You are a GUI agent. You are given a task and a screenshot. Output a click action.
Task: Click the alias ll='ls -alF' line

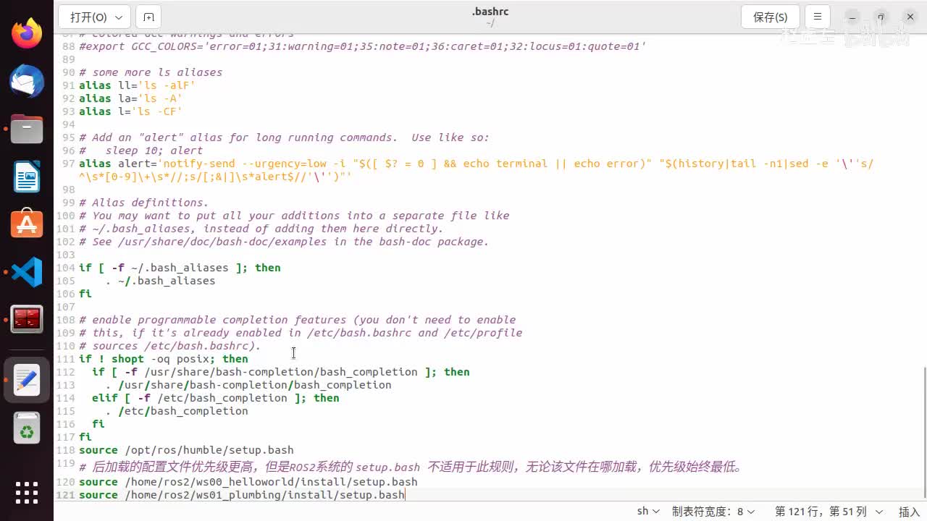(x=137, y=85)
